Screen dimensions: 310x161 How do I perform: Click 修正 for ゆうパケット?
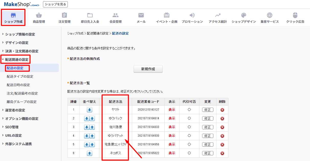coord(208,136)
